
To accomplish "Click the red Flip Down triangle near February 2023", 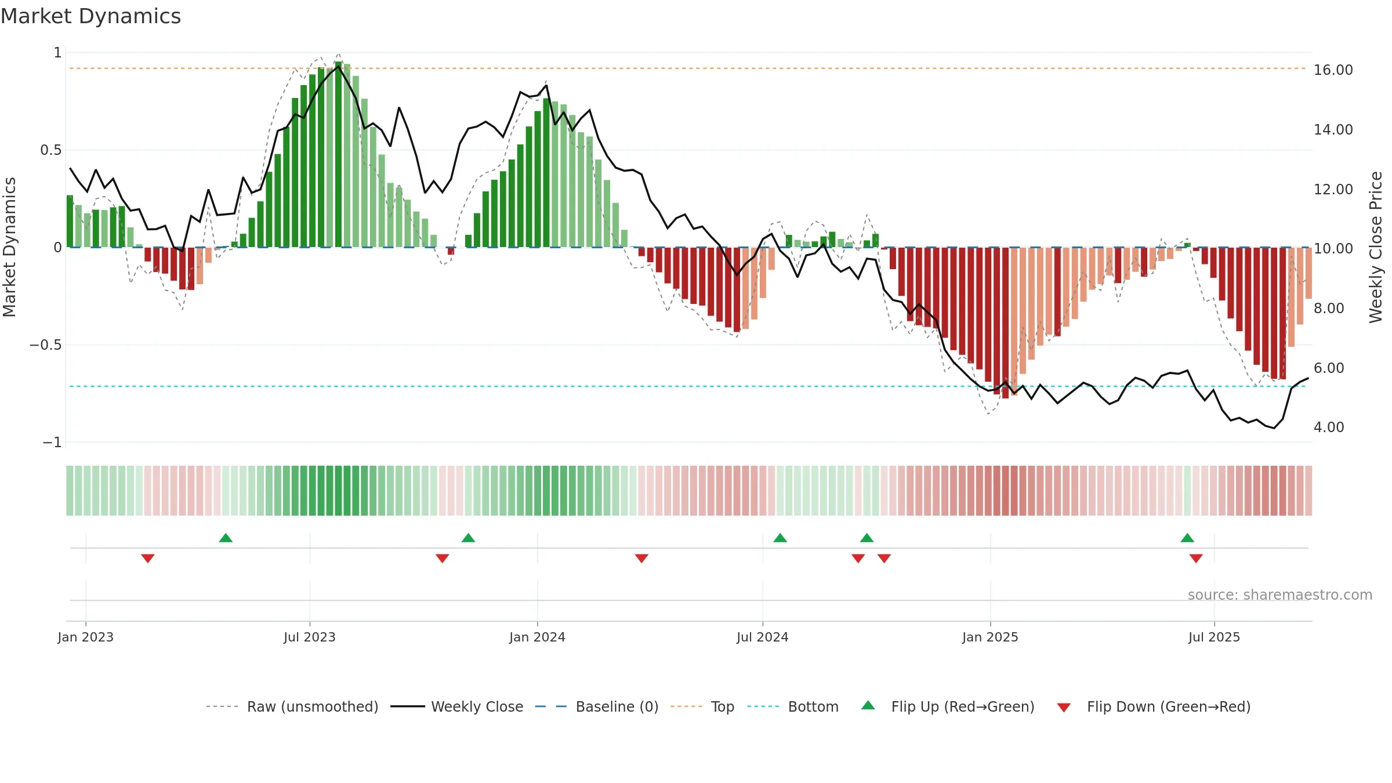I will tap(148, 558).
